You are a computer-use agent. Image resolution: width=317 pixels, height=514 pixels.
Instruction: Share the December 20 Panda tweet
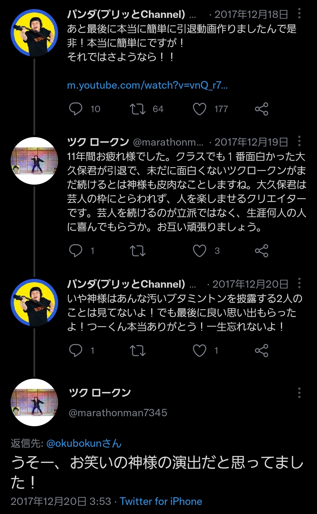262,350
